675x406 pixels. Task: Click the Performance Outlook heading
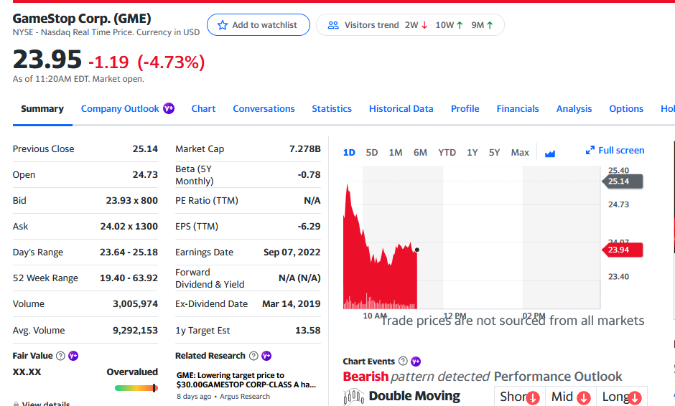558,377
